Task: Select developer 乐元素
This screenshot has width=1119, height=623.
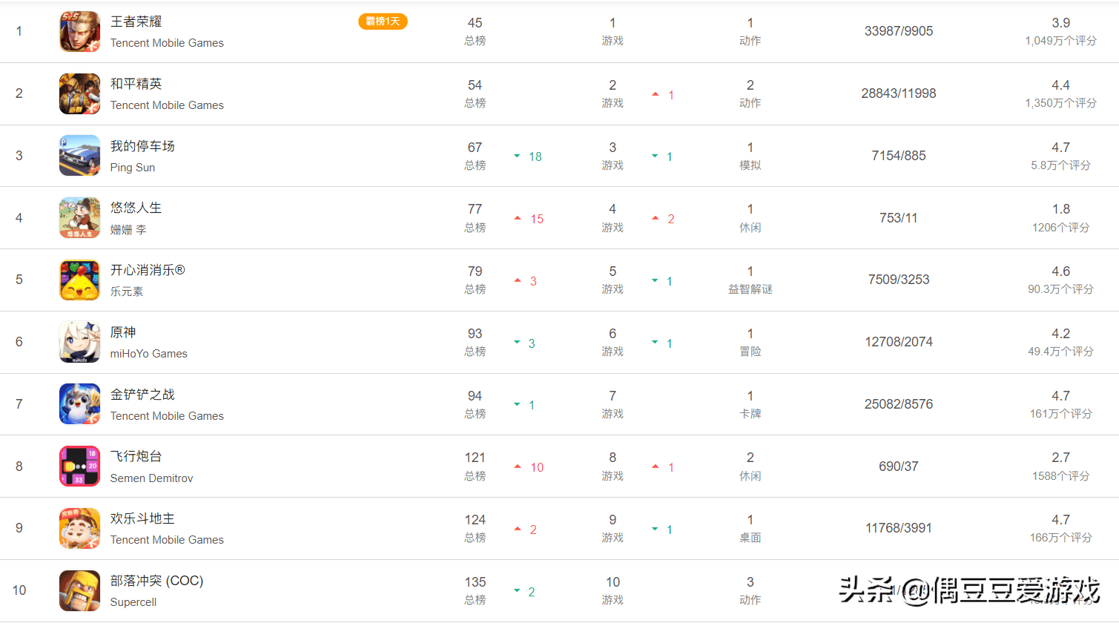Action: pos(127,291)
